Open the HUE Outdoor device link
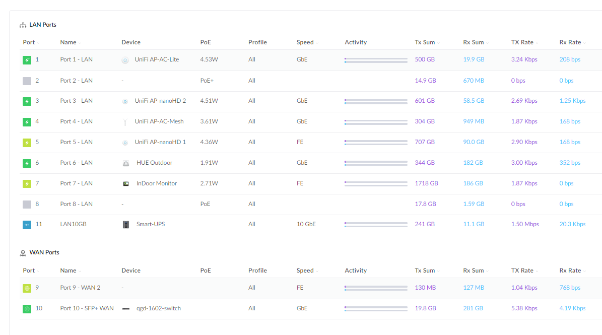The image size is (602, 335). point(154,163)
